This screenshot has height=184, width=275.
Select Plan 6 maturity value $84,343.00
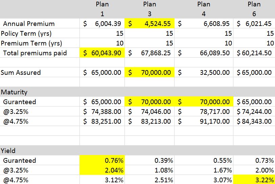coord(254,121)
